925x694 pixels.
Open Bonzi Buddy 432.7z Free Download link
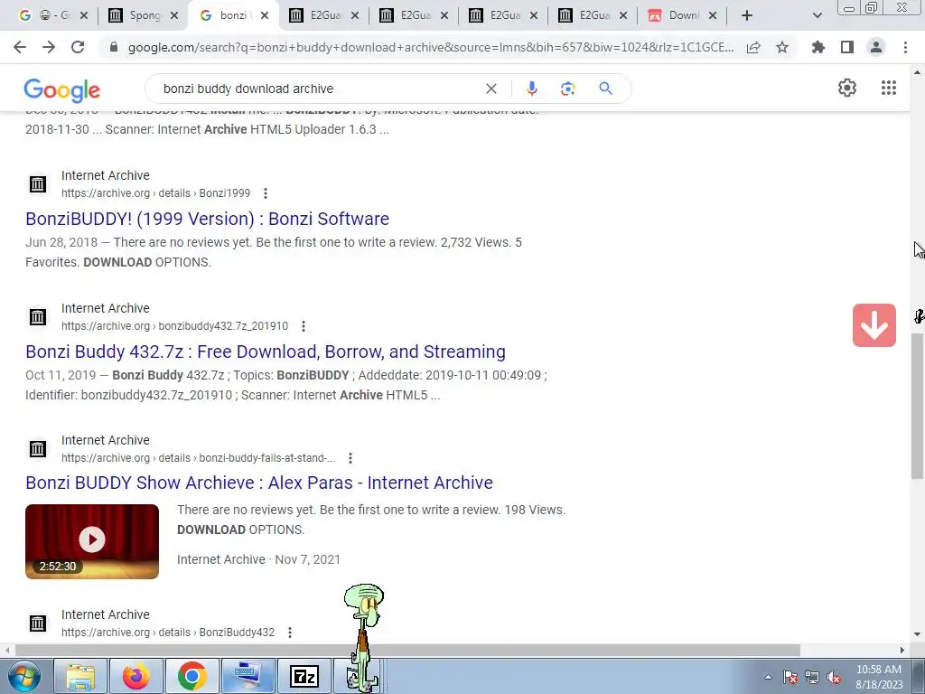[266, 352]
